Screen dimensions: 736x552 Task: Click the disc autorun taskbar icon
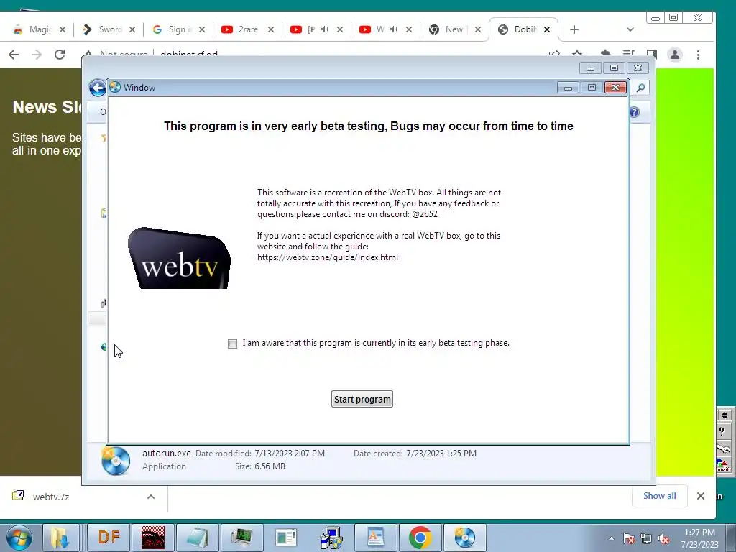click(465, 538)
